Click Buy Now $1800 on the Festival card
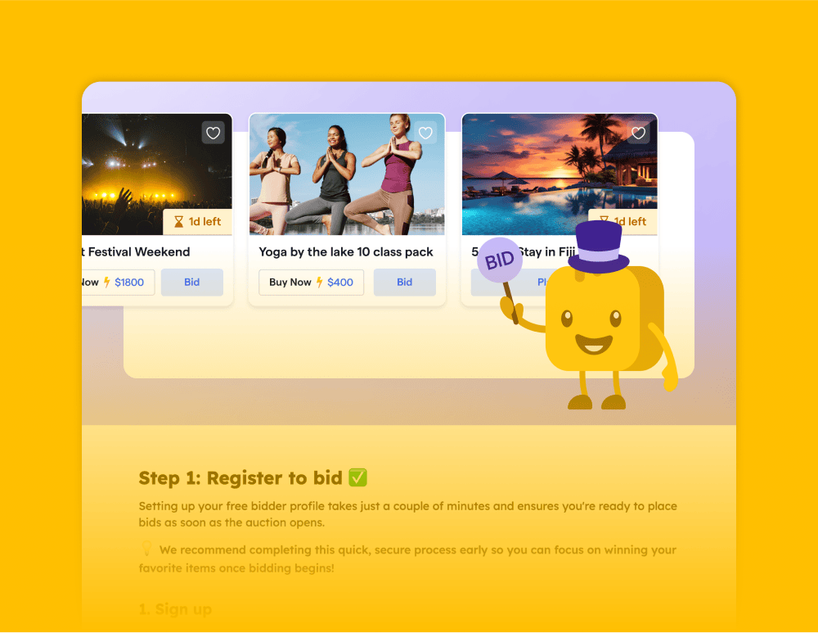This screenshot has height=633, width=818. [118, 283]
